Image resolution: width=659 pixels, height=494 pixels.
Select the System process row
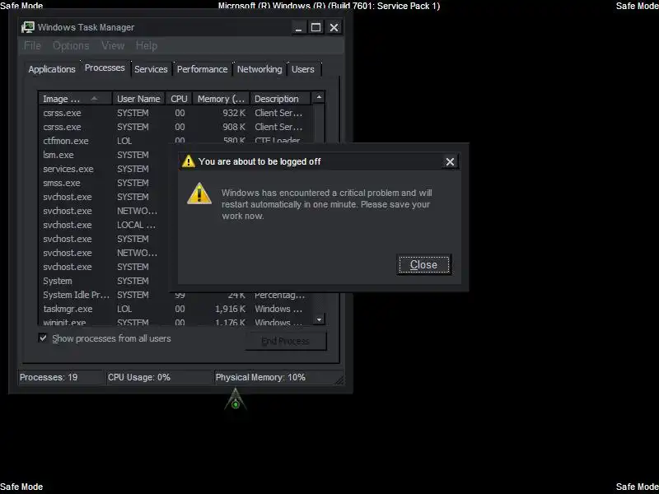pos(105,281)
